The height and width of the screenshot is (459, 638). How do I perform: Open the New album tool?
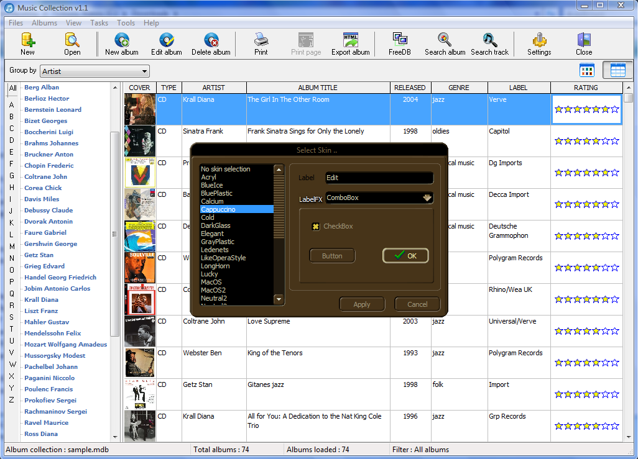(x=121, y=43)
